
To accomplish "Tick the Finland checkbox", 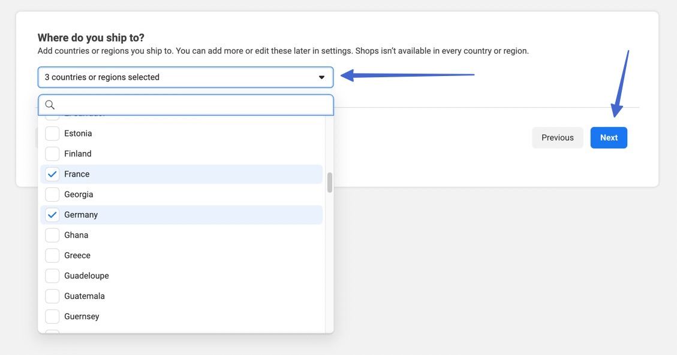I will [53, 154].
